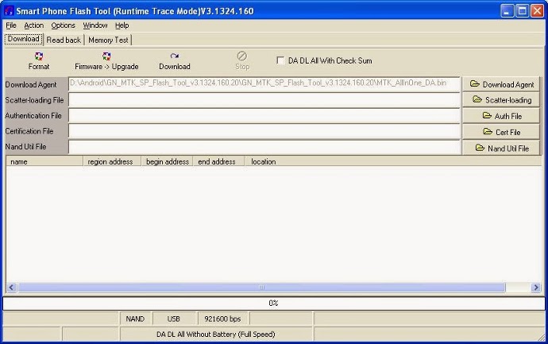Enable DA DL All With Check Sum
The image size is (548, 344).
[x=280, y=60]
